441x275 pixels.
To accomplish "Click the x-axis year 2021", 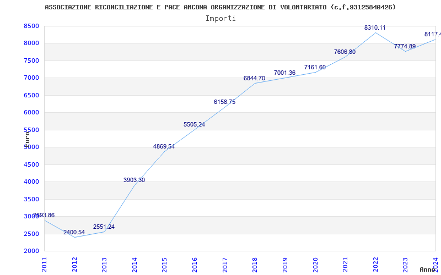I will pos(345,265).
